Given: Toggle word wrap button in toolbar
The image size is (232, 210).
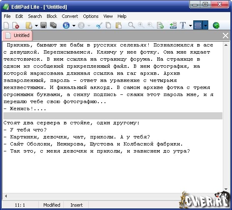Looking at the screenshot, I should (x=198, y=25).
